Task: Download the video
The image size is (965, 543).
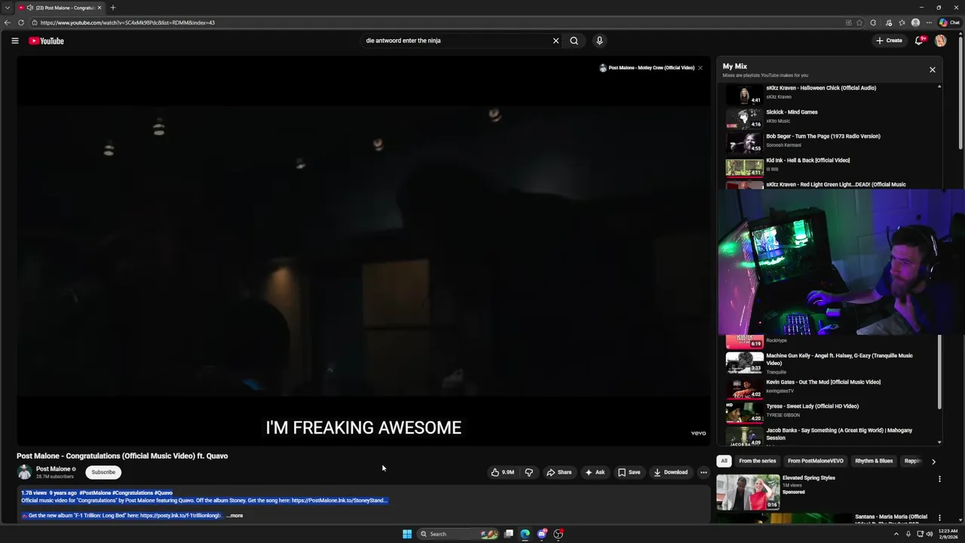Action: 670,472
